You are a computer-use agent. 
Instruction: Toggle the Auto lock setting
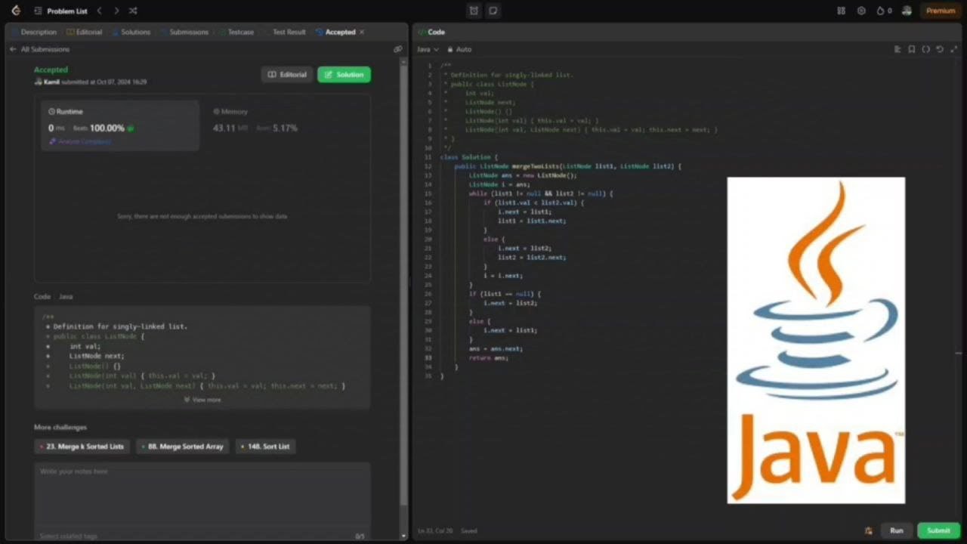459,49
